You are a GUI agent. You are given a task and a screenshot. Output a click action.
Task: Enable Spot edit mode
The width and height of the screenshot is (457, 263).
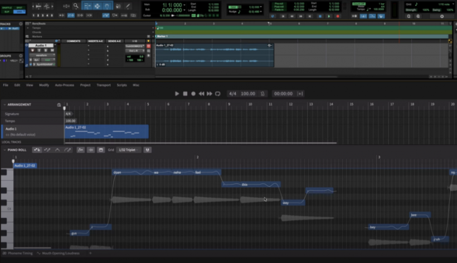[x=20, y=8]
